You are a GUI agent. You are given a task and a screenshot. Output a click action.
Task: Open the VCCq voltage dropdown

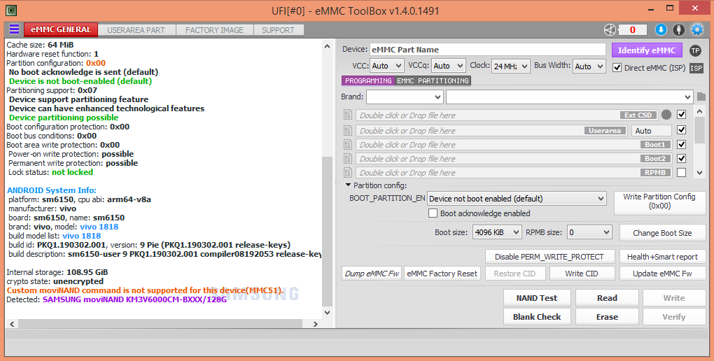pos(449,66)
